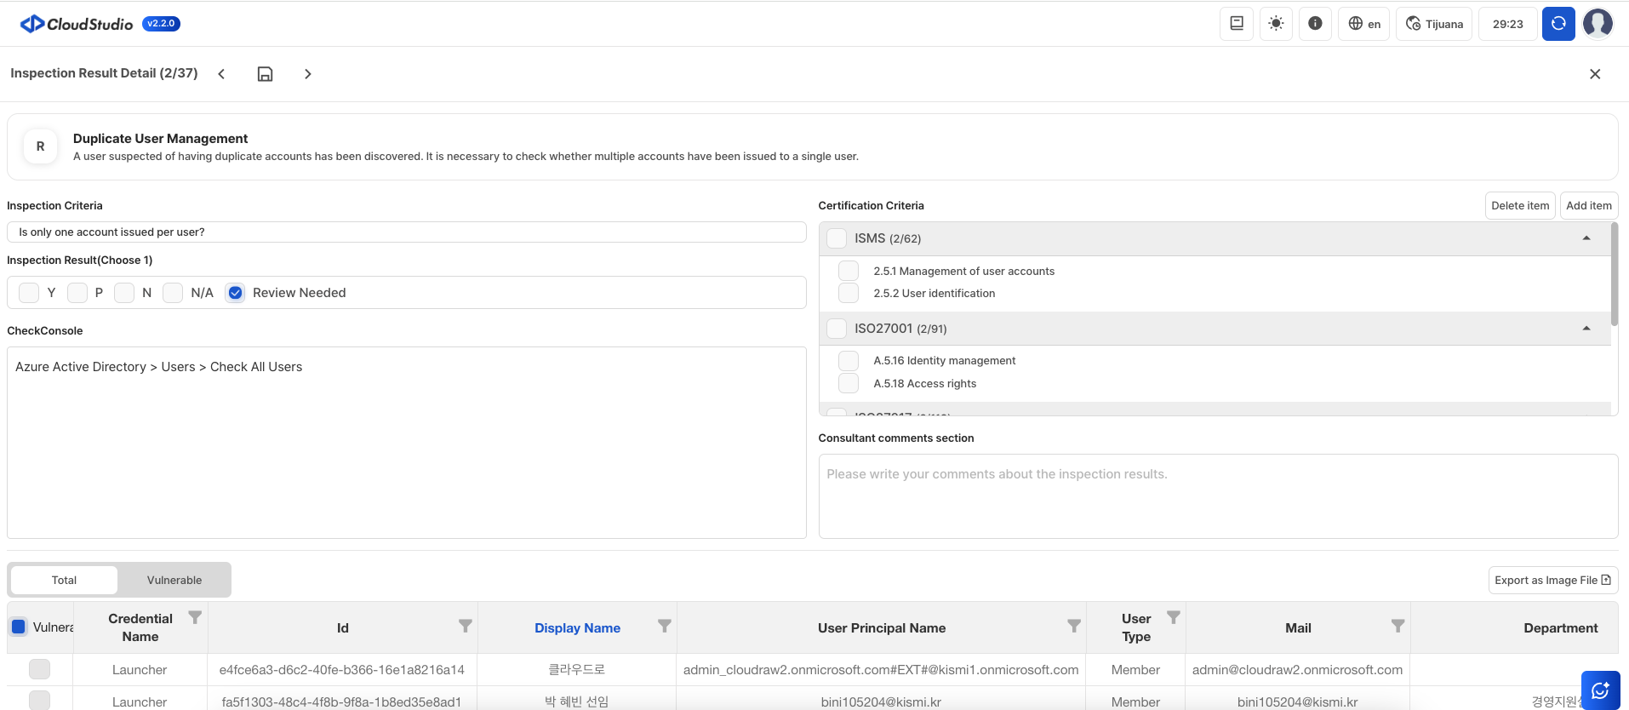Collapse the ISMS certification section
1629x710 pixels.
pyautogui.click(x=1586, y=238)
